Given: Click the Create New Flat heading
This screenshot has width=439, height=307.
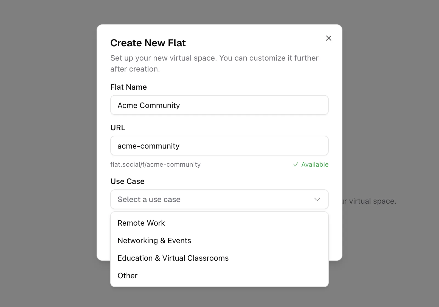Looking at the screenshot, I should (x=148, y=43).
